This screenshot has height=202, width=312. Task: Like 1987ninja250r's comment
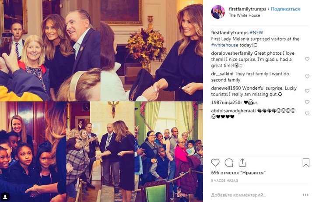[x=307, y=103]
